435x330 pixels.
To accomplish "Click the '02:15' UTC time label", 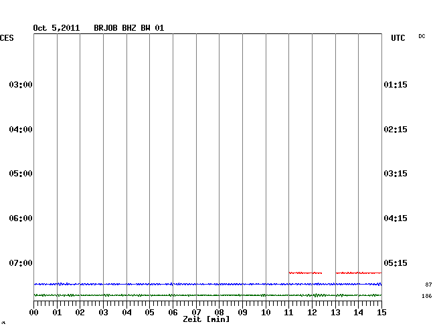I will coord(396,130).
